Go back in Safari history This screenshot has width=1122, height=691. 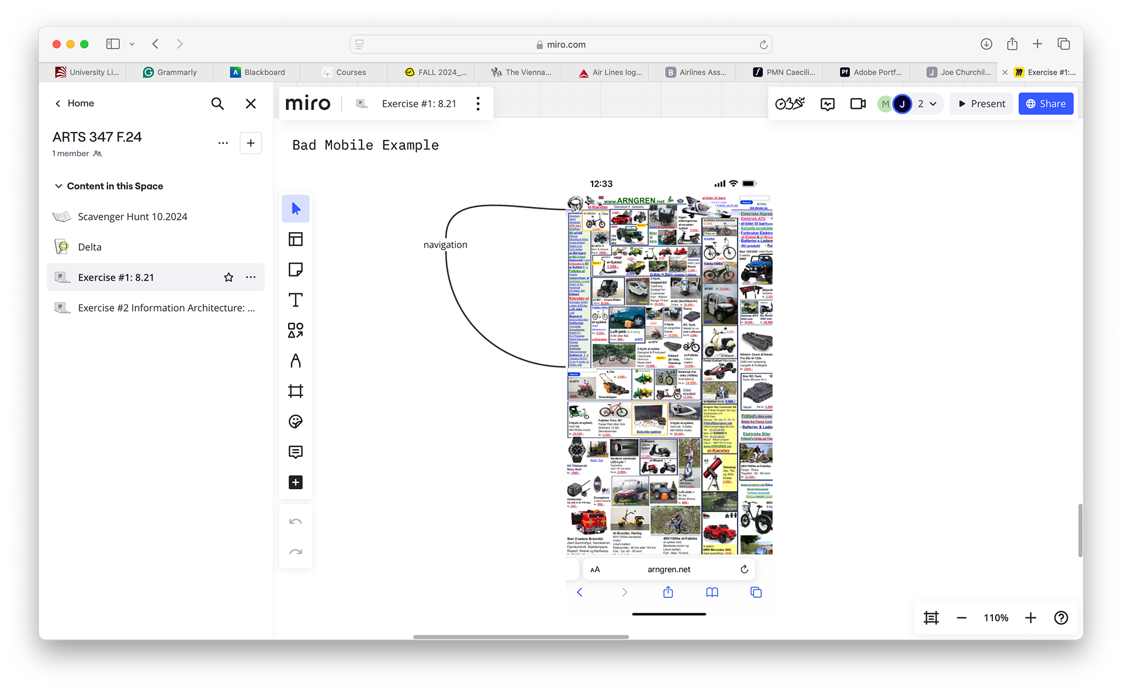coord(155,44)
